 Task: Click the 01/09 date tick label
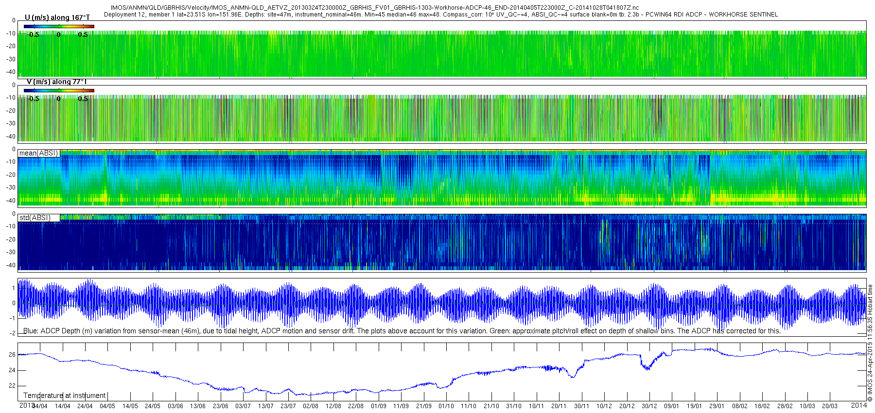(x=378, y=406)
